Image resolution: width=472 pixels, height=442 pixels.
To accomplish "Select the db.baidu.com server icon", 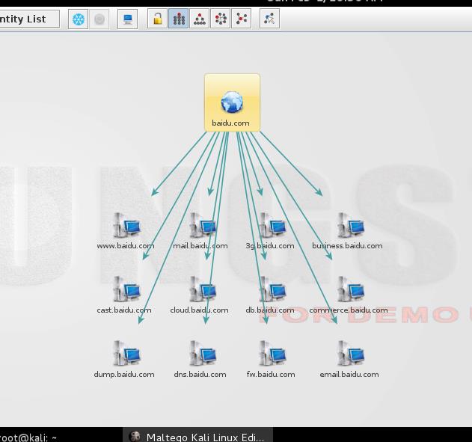I will [x=272, y=289].
